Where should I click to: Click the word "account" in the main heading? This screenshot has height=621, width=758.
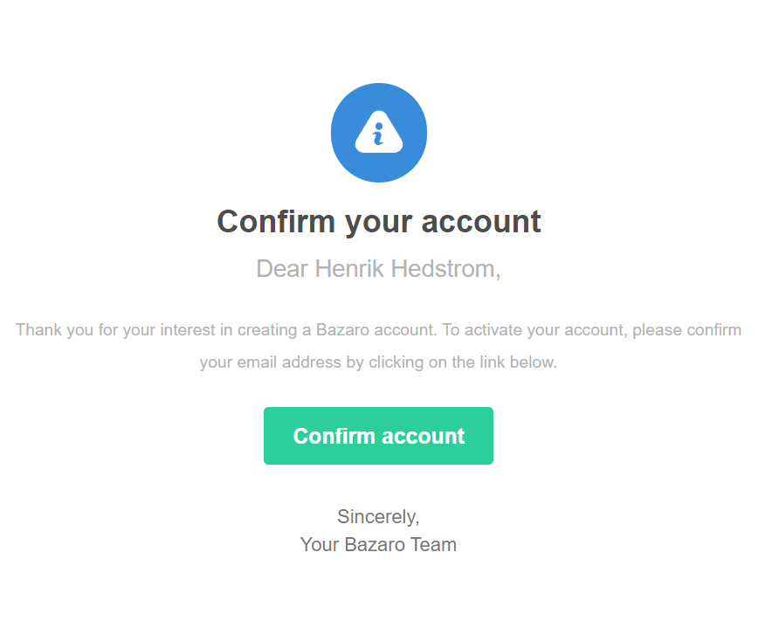481,222
